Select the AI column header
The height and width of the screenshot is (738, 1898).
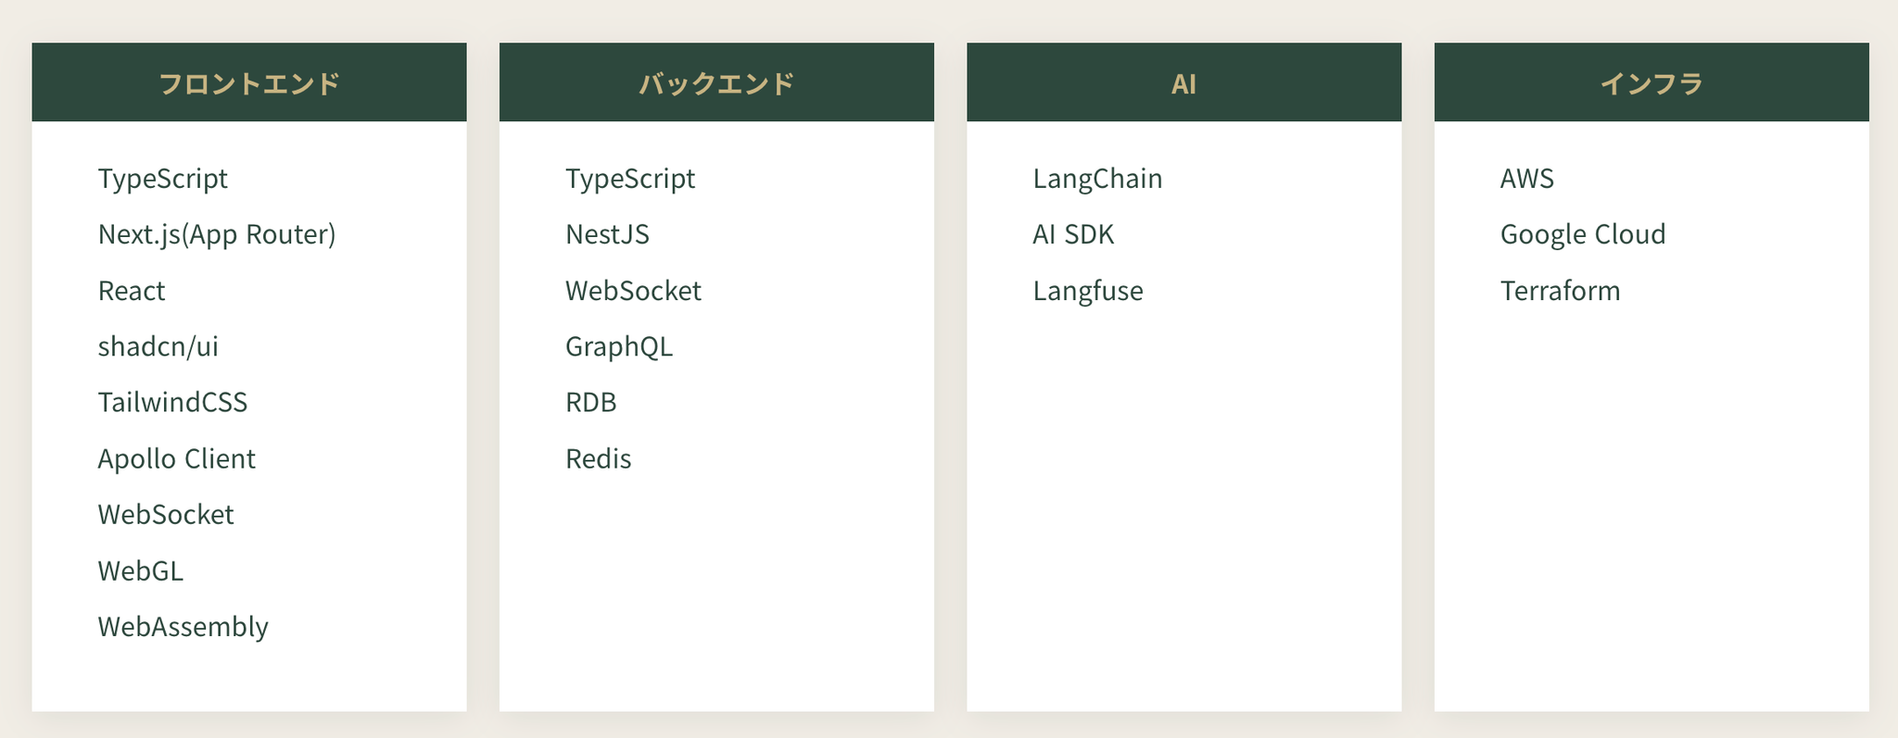pos(1183,83)
